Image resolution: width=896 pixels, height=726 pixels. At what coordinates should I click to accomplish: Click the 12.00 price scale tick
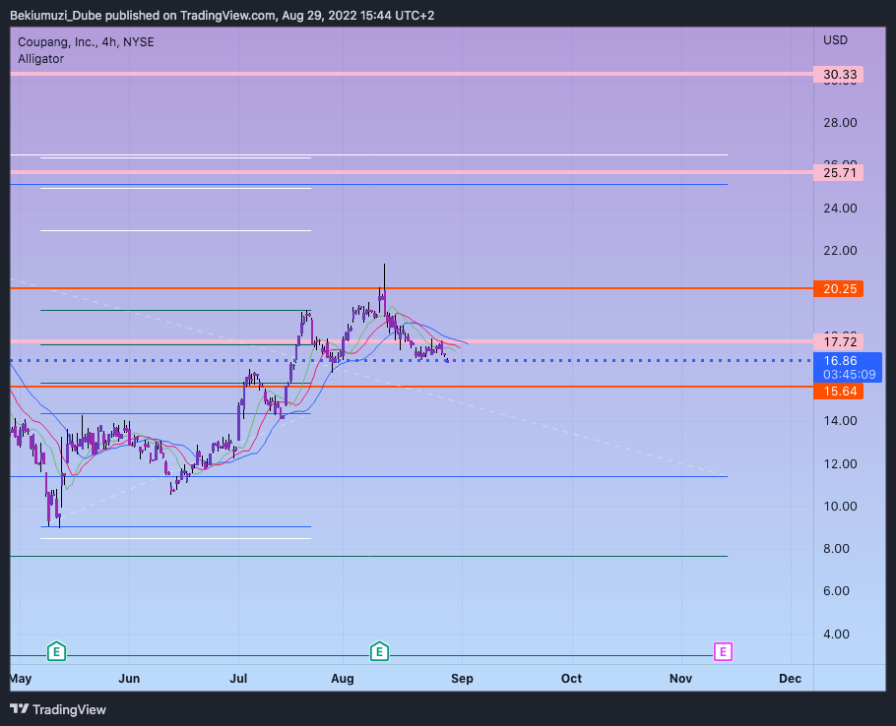[x=840, y=464]
